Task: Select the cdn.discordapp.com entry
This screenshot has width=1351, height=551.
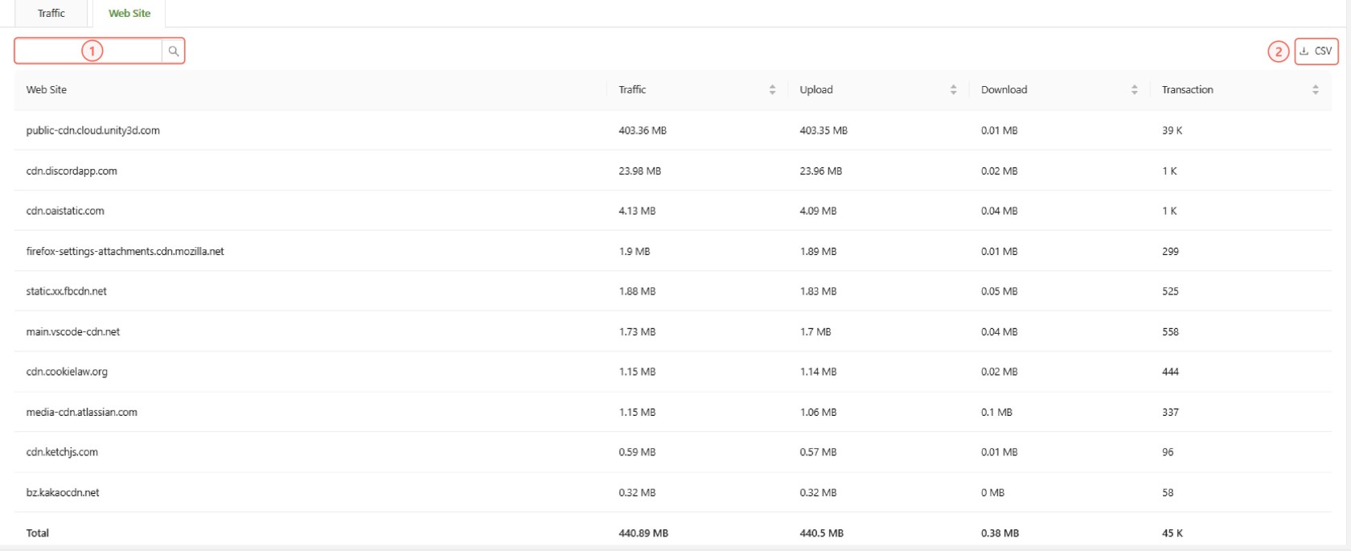Action: (x=72, y=171)
